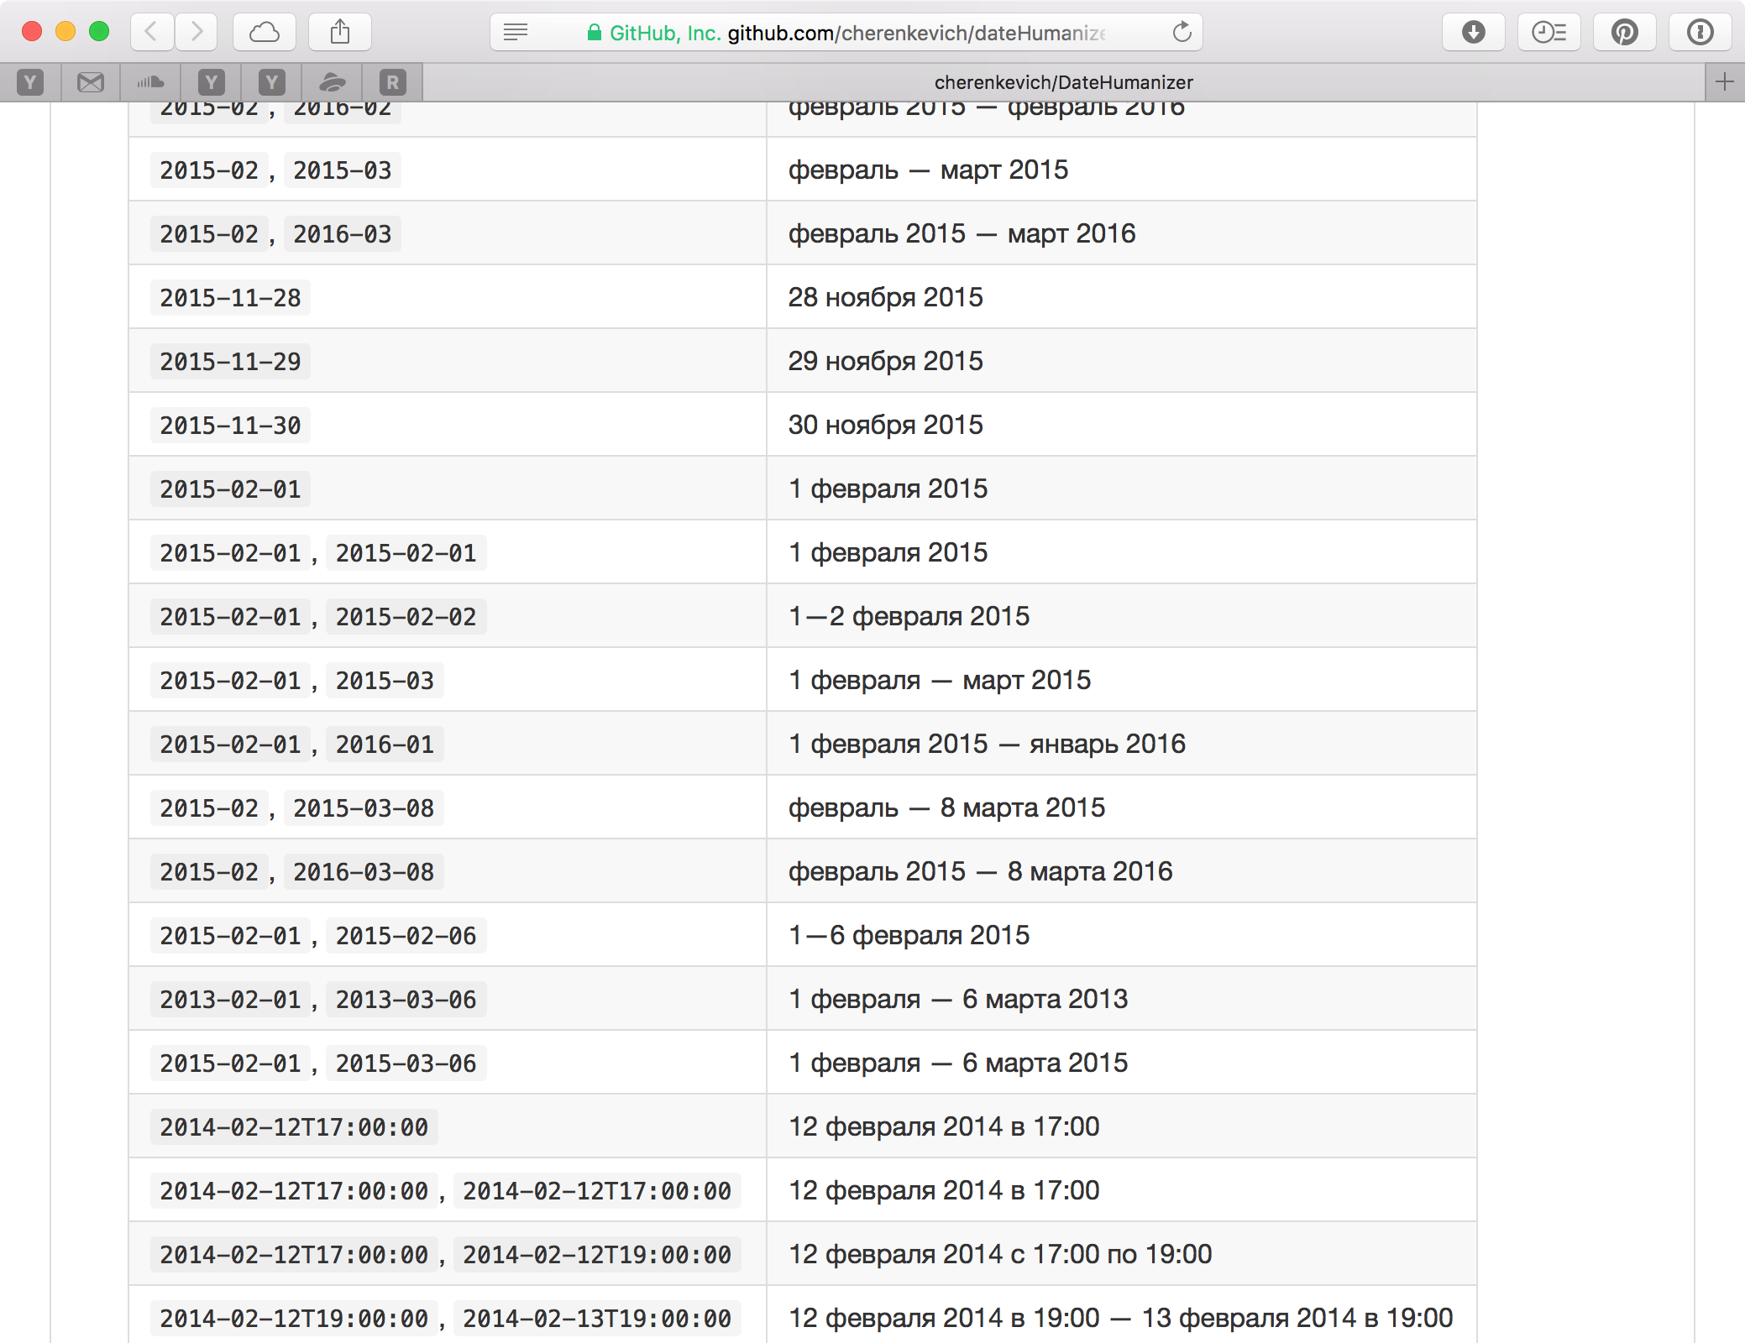
Task: Open the pinned bird icon tab
Action: coord(333,82)
